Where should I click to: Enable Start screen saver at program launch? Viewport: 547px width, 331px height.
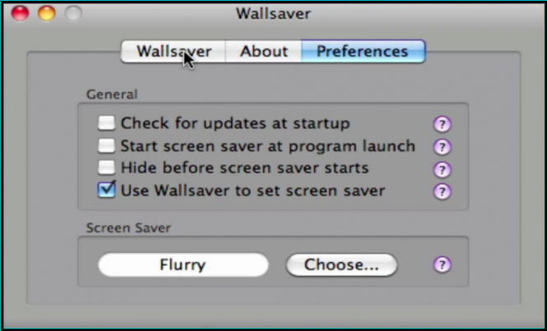[x=106, y=146]
